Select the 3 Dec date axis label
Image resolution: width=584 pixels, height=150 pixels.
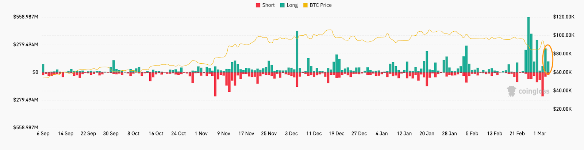pyautogui.click(x=291, y=134)
